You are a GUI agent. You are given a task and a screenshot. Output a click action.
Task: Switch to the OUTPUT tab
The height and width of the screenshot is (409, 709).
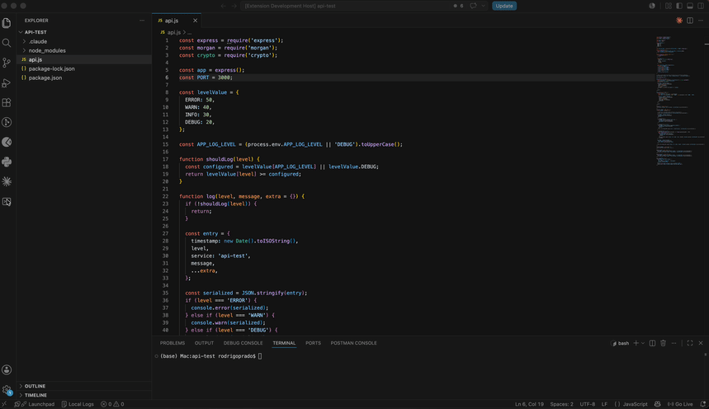pyautogui.click(x=204, y=343)
